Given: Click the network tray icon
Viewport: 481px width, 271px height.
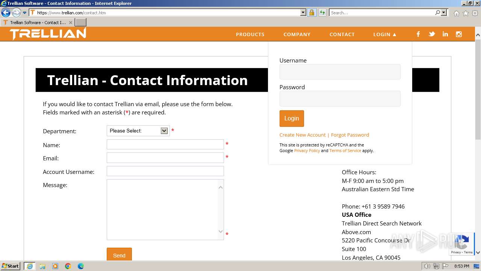Looking at the screenshot, I should (436, 266).
